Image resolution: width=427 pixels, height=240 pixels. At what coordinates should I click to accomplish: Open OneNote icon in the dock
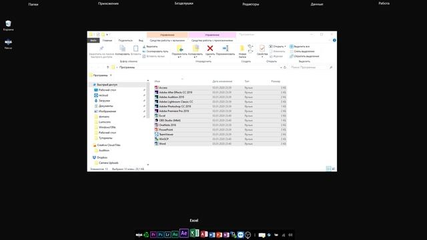click(x=226, y=235)
